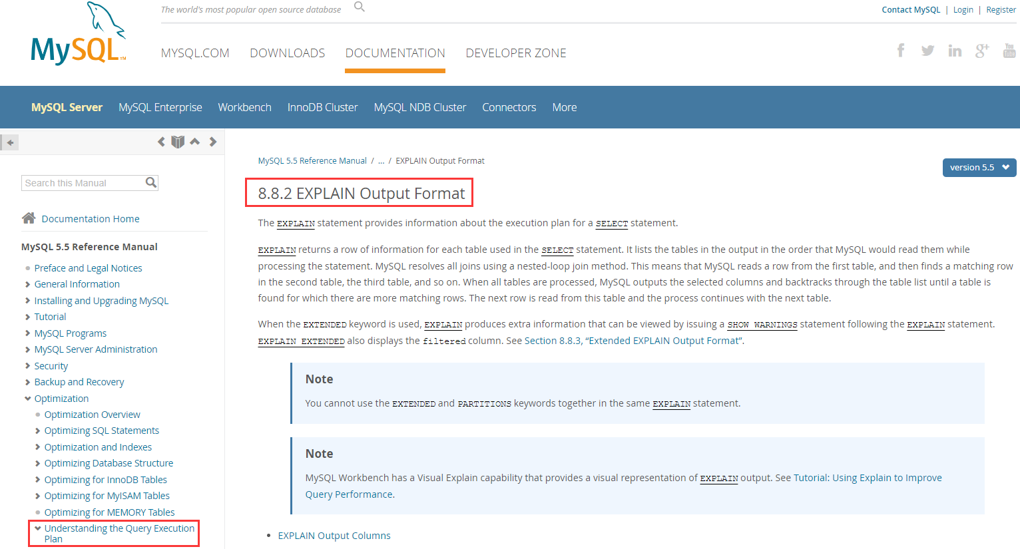
Task: Click the Contact MySQL link
Action: point(911,10)
